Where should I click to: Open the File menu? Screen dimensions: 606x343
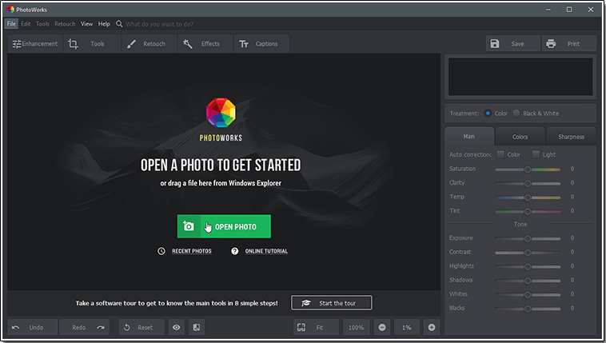click(11, 24)
